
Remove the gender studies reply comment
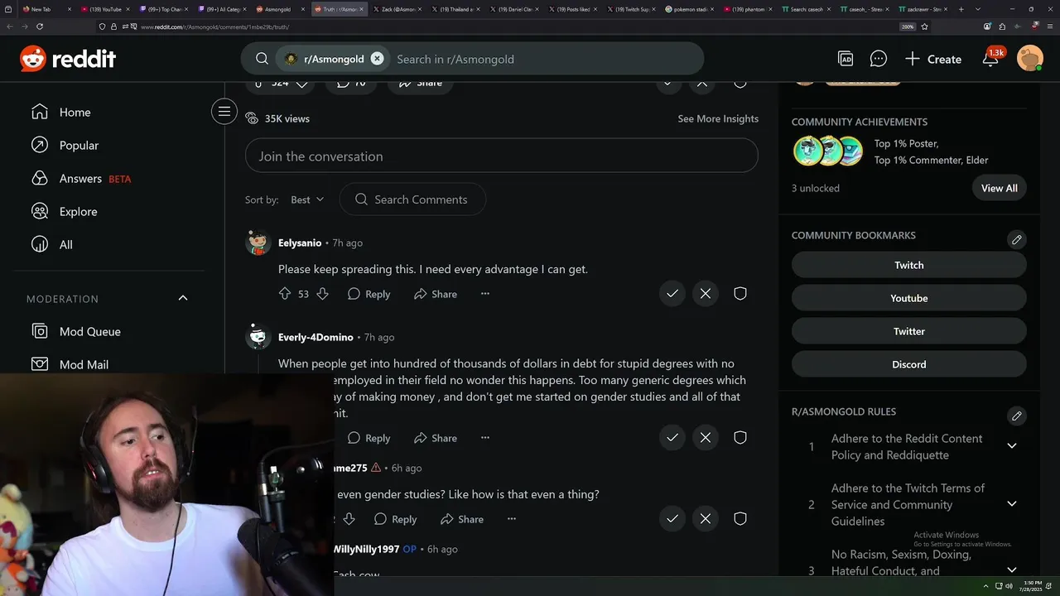(x=706, y=519)
